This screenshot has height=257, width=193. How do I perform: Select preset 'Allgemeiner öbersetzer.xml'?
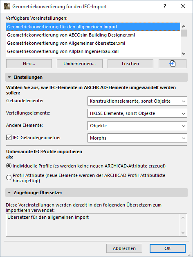click(93, 43)
